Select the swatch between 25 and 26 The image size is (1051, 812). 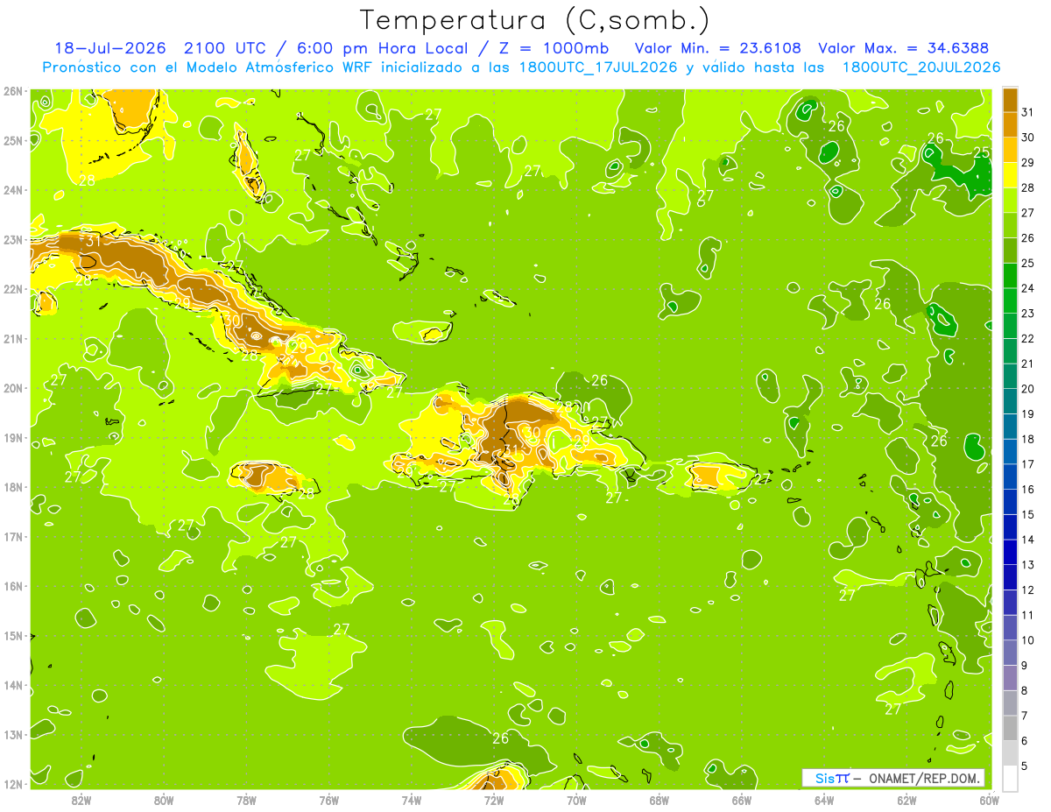[x=1010, y=251]
